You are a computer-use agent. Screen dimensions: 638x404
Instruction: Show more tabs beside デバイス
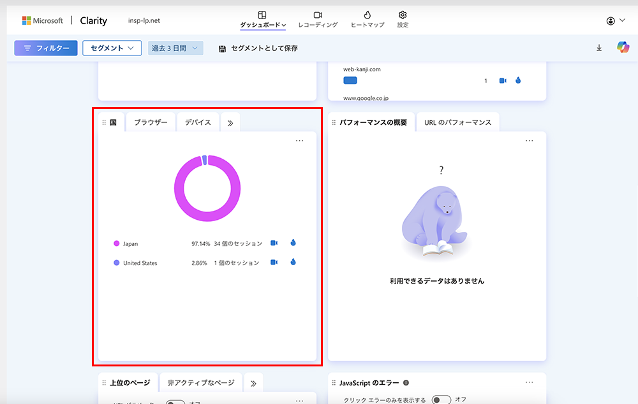click(x=230, y=123)
